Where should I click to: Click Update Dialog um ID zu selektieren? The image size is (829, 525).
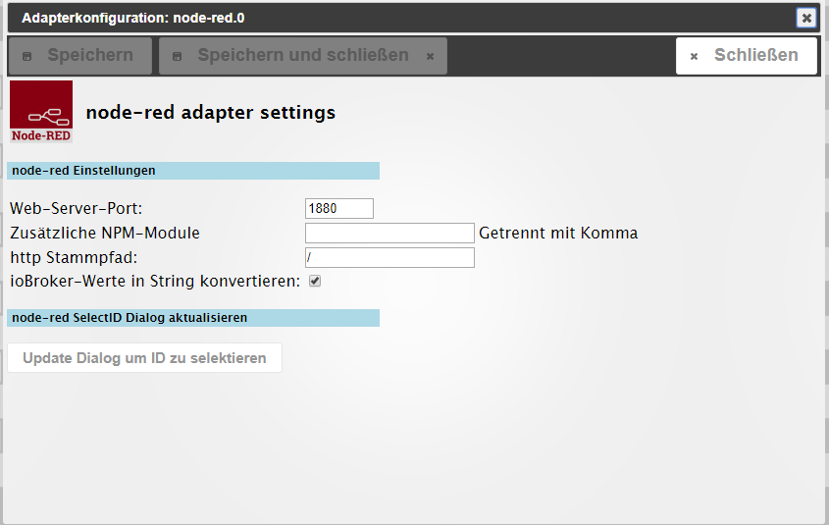pos(144,358)
